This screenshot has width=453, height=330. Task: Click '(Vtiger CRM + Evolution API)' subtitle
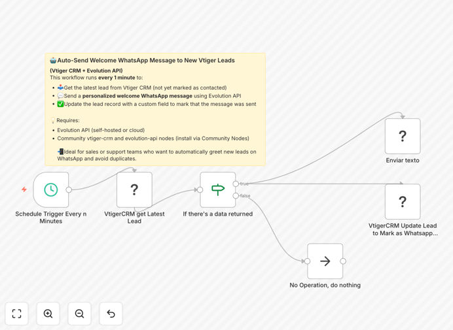click(x=86, y=71)
